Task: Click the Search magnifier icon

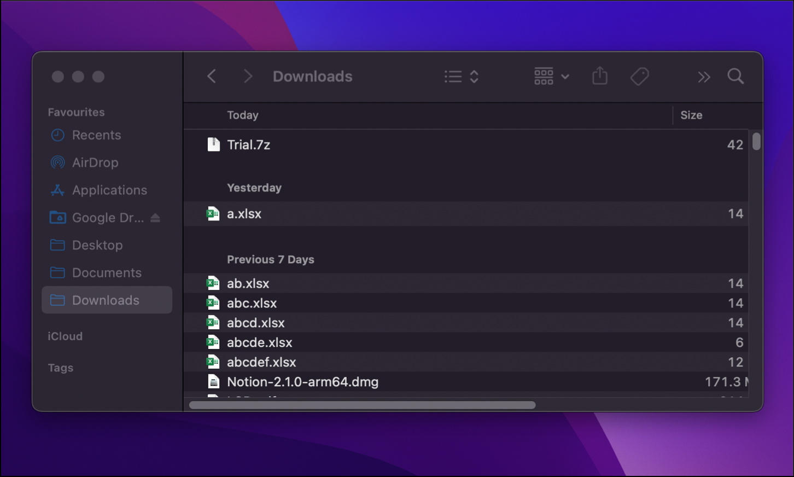Action: (x=735, y=77)
